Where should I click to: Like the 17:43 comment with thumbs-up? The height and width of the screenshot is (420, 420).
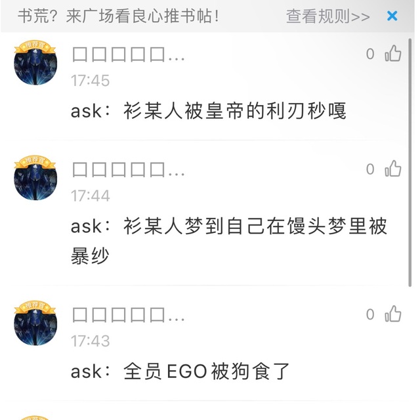[393, 314]
